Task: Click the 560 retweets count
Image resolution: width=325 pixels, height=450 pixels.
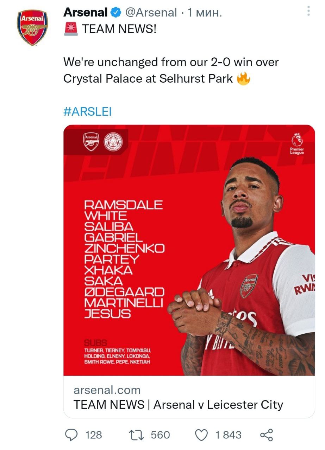Action: click(x=160, y=435)
